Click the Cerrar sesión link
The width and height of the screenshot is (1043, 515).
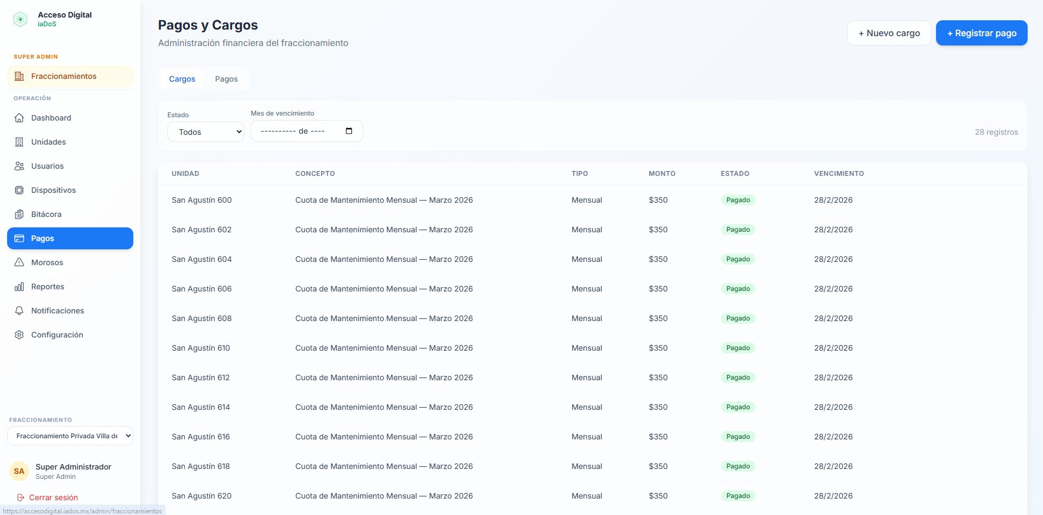[x=53, y=497]
